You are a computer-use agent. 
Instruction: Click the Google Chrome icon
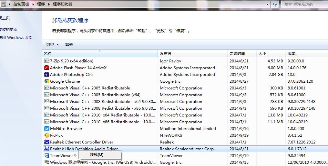pos(46,81)
